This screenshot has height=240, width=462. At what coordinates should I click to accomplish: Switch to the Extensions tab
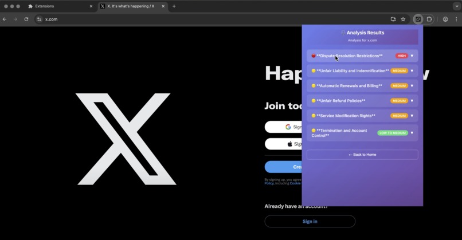60,6
